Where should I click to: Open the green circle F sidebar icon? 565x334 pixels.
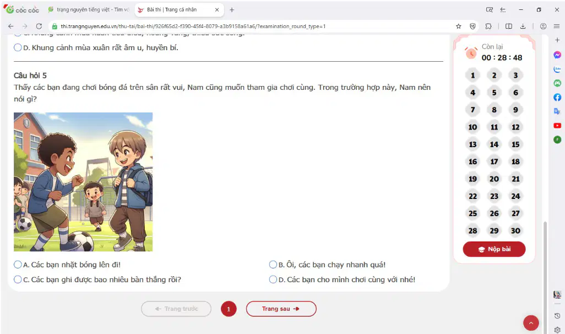(557, 139)
